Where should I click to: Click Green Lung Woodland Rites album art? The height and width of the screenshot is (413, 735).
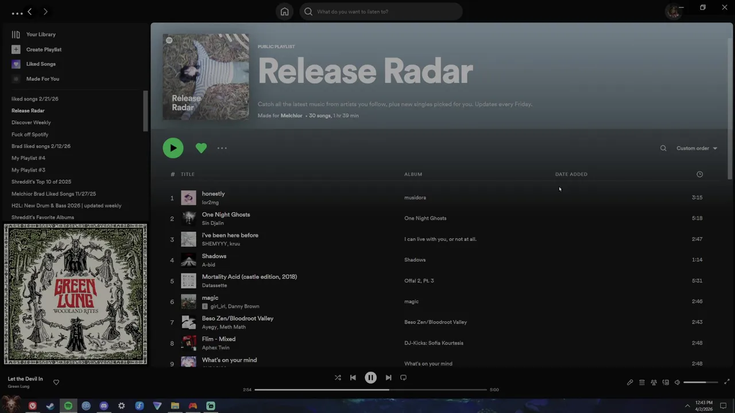pos(75,294)
